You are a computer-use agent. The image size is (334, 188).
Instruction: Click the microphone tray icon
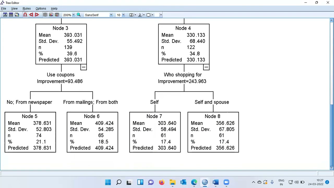pos(272,182)
